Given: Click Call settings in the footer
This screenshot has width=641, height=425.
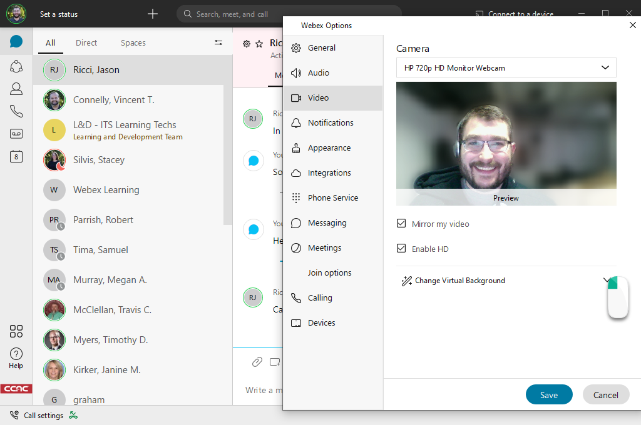Looking at the screenshot, I should click(43, 415).
